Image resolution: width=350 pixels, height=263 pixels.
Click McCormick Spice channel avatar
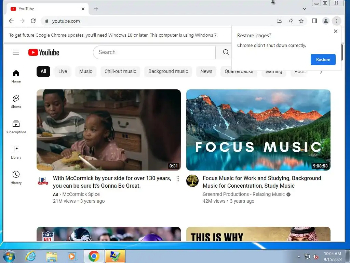point(43,181)
